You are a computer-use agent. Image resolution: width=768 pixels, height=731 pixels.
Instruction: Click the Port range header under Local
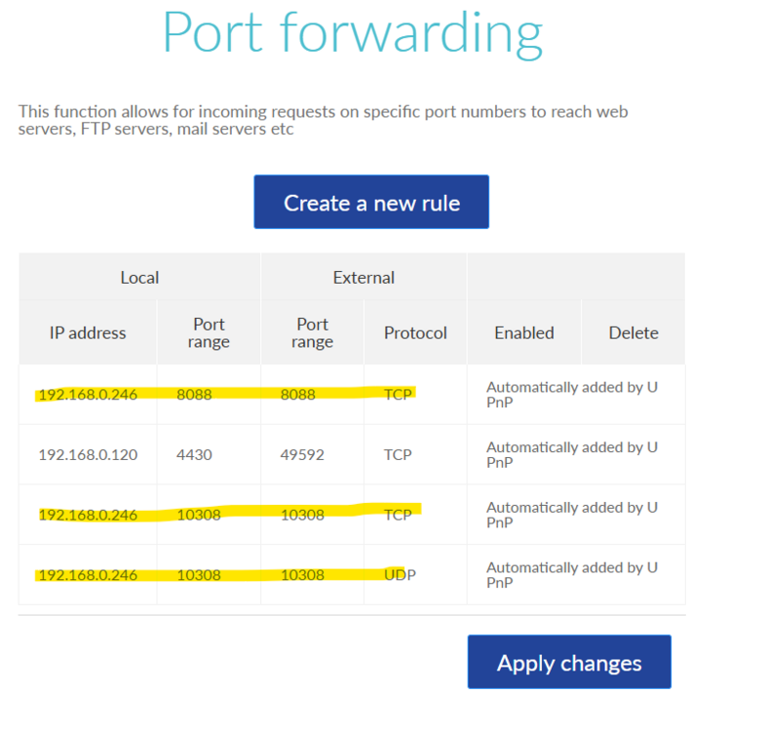tap(209, 332)
